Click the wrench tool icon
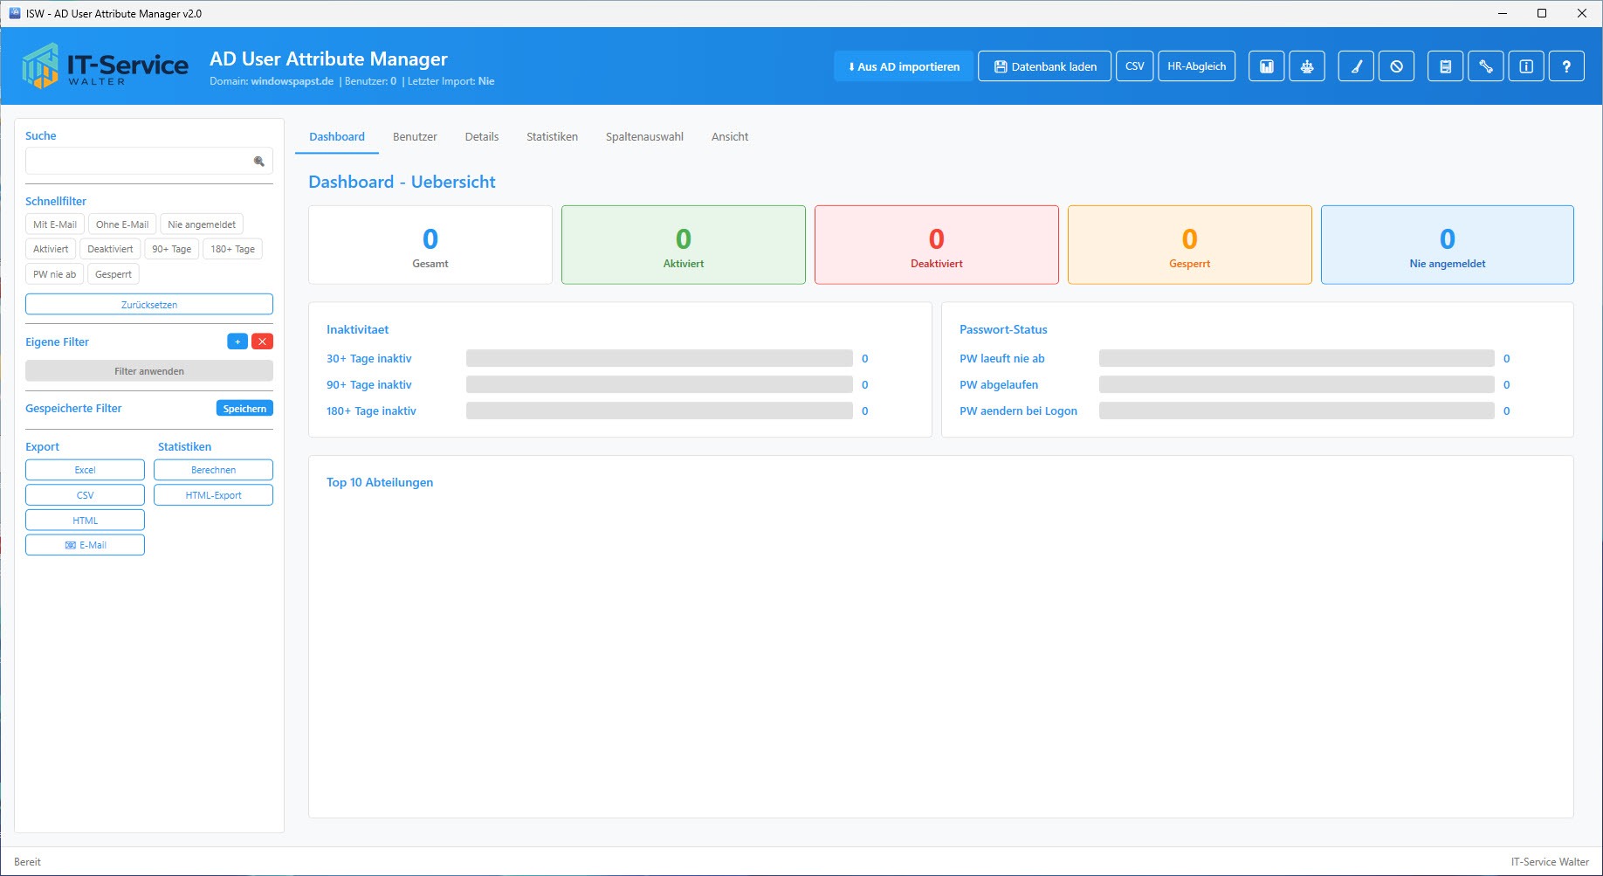1603x876 pixels. [x=1485, y=66]
